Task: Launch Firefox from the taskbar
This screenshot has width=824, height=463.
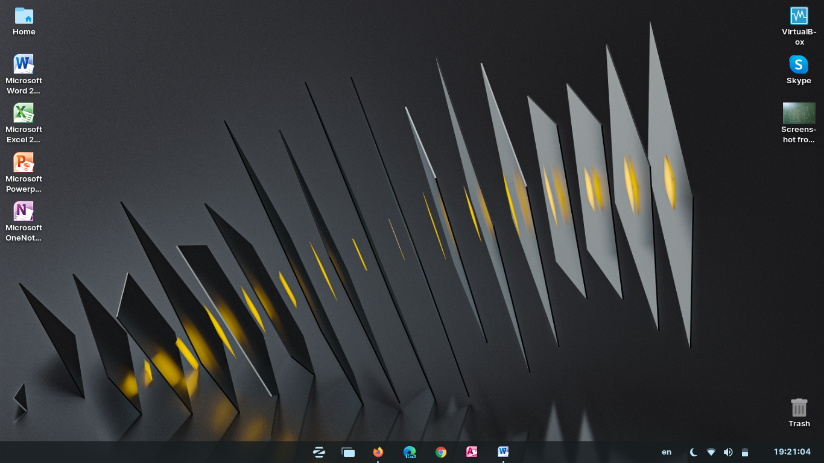Action: [x=378, y=452]
